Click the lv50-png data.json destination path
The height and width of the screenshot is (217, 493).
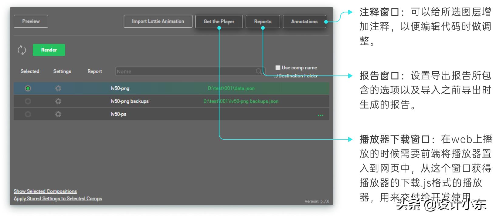pos(231,88)
